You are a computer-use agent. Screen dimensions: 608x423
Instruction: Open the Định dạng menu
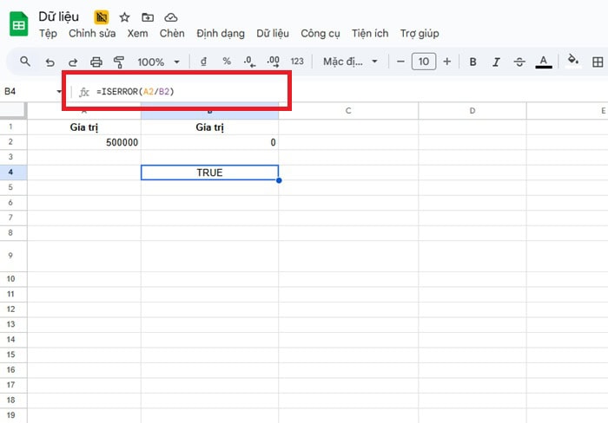coord(221,34)
